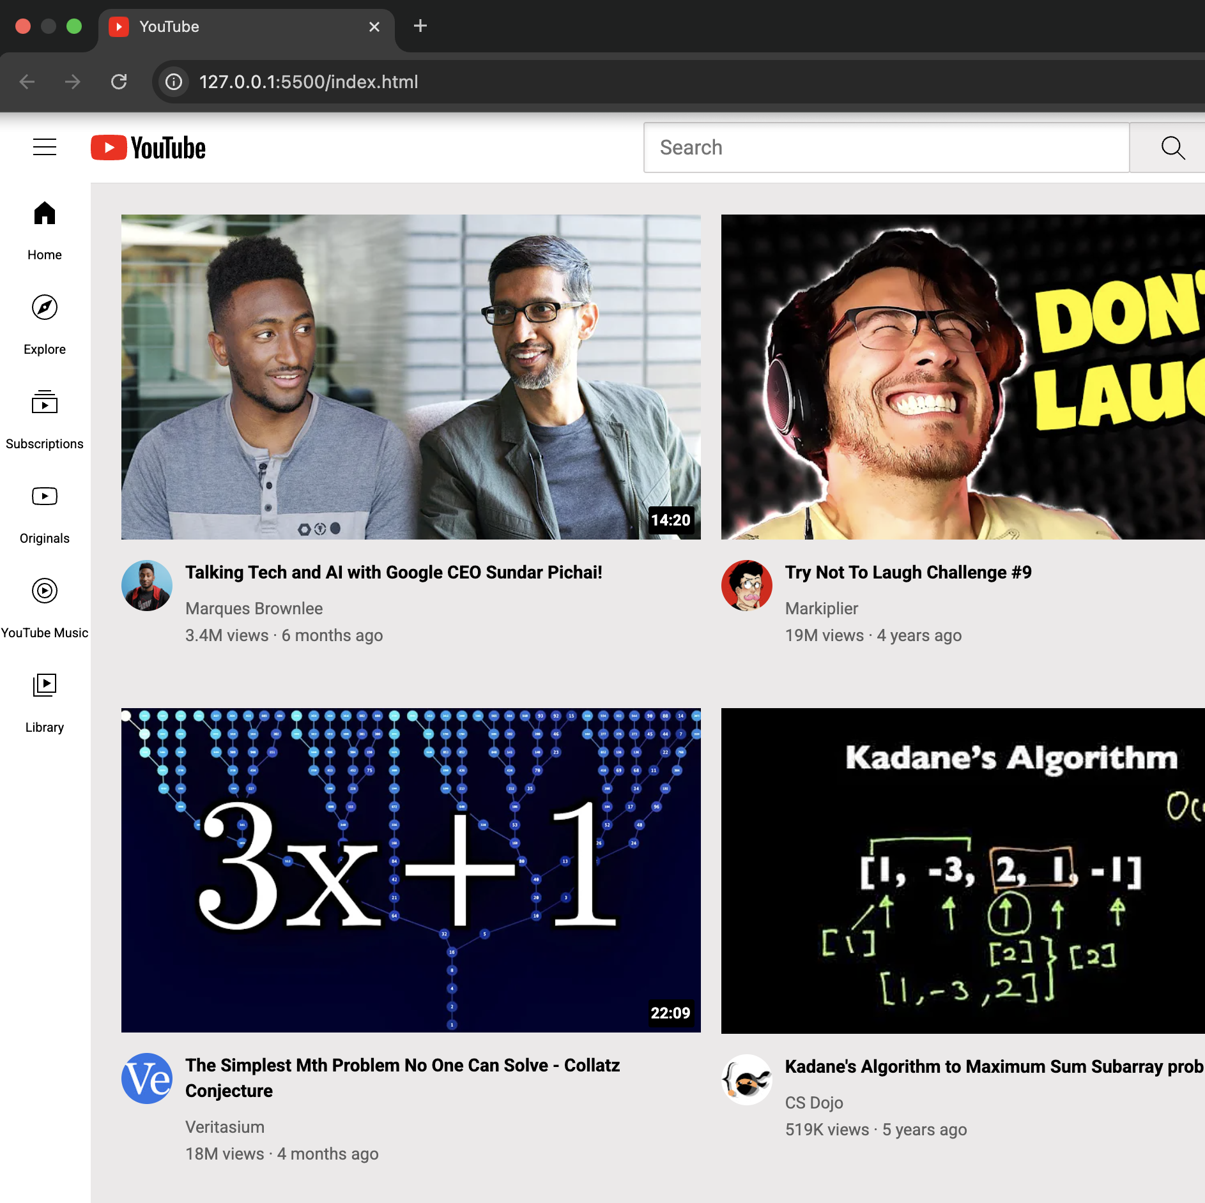
Task: Click the 14:20 duration badge
Action: (x=671, y=520)
